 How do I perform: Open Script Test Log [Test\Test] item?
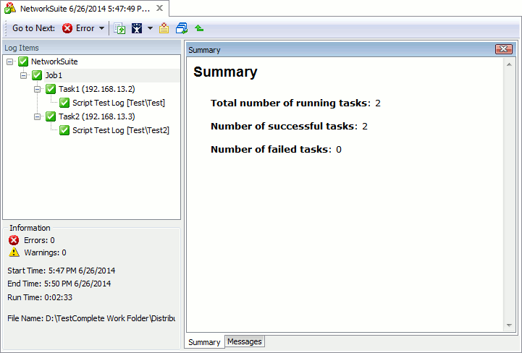click(119, 103)
